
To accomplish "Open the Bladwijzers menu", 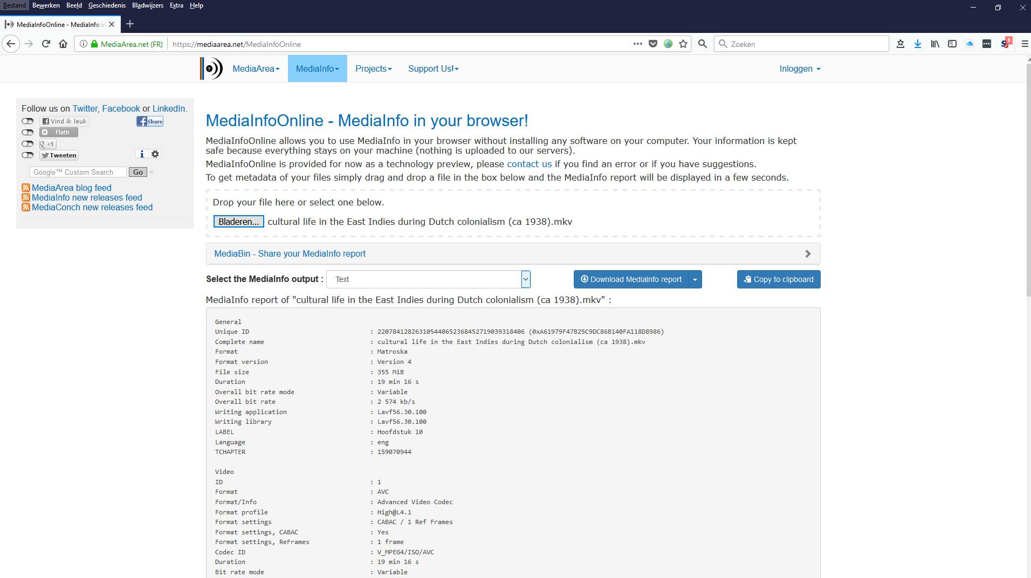I will coord(148,5).
